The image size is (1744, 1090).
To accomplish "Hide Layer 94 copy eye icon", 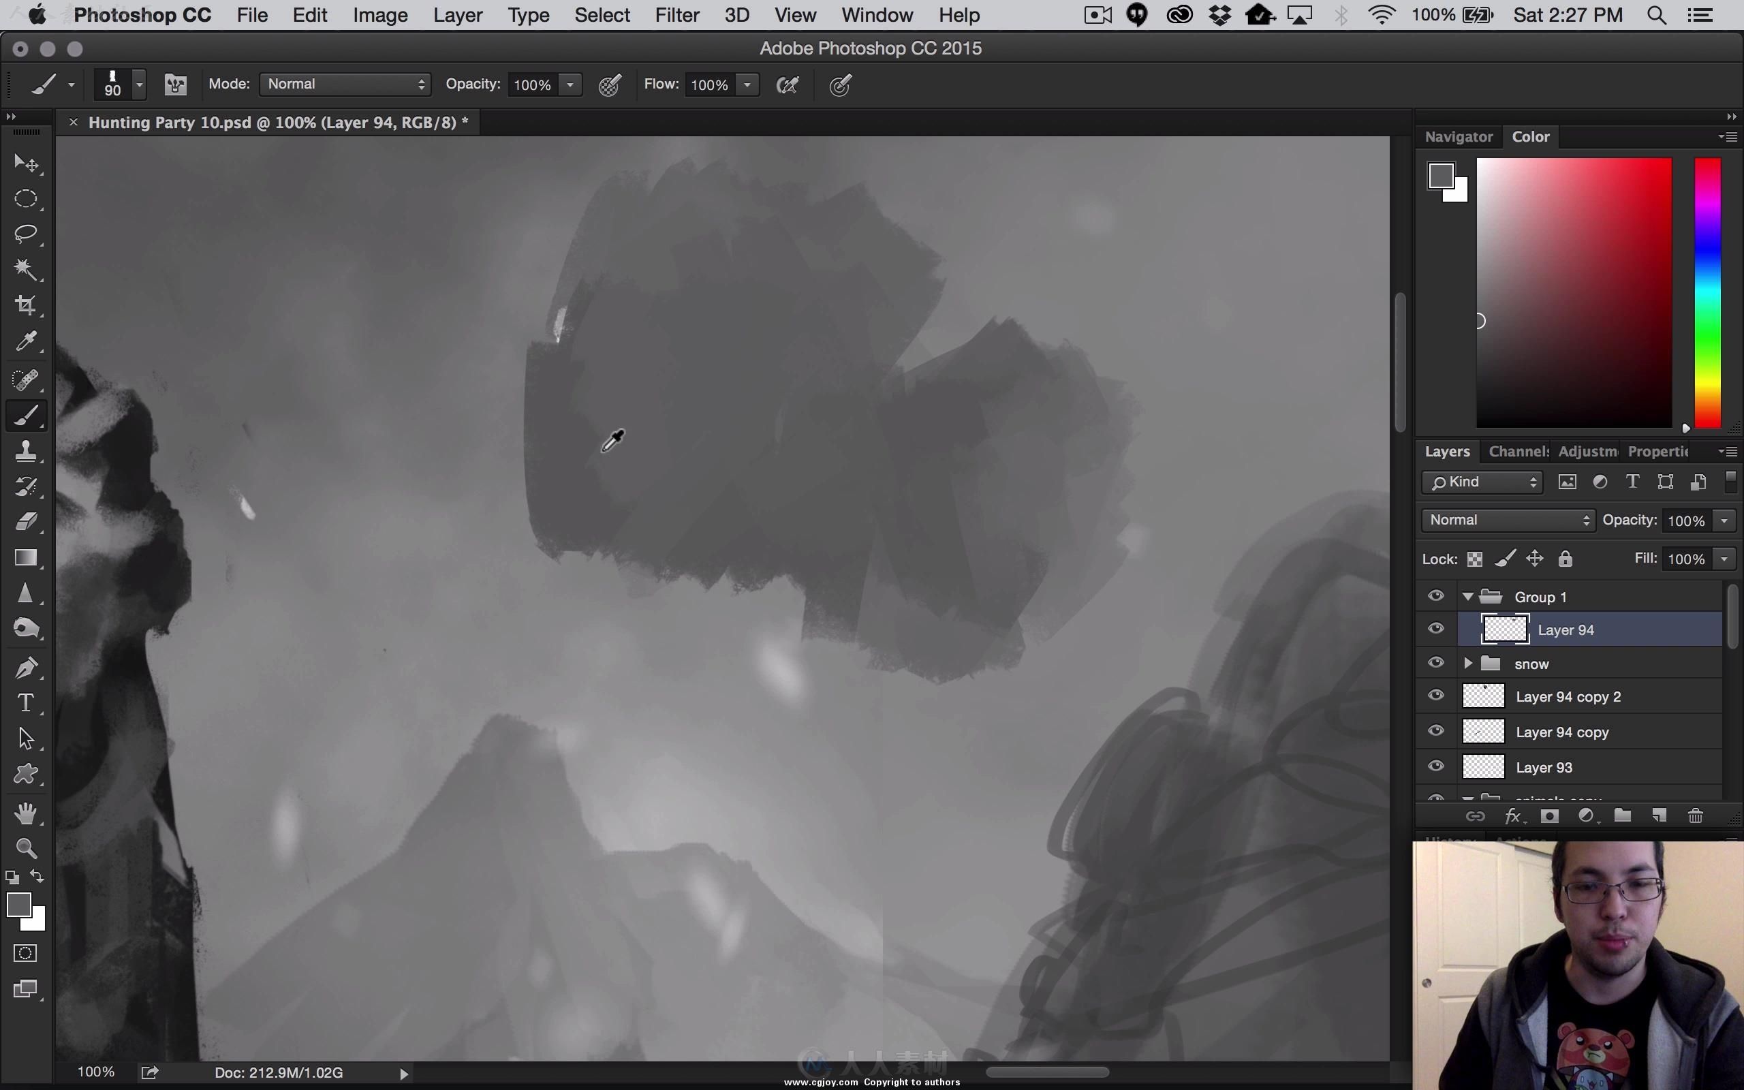I will pos(1435,732).
